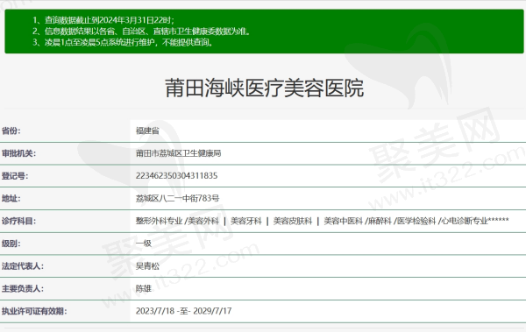The width and height of the screenshot is (526, 332).
Task: Click the 福建省 province value
Action: click(147, 131)
